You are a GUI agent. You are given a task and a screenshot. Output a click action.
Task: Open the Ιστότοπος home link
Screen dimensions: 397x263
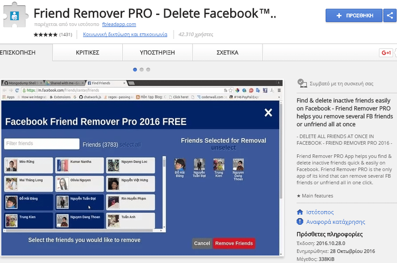click(x=320, y=212)
